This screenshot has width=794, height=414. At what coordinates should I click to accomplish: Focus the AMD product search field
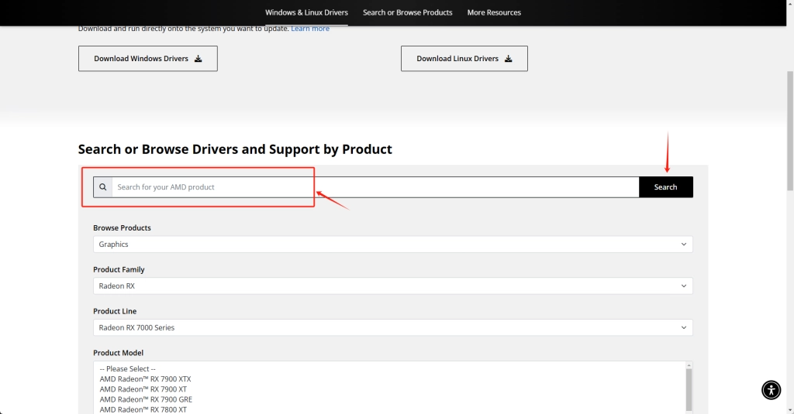pyautogui.click(x=375, y=187)
